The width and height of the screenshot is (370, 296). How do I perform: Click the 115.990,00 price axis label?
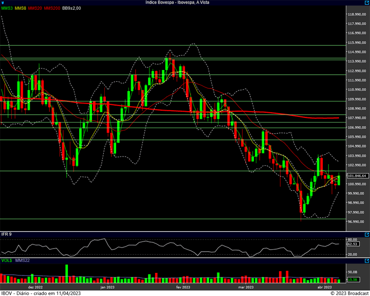click(x=357, y=43)
